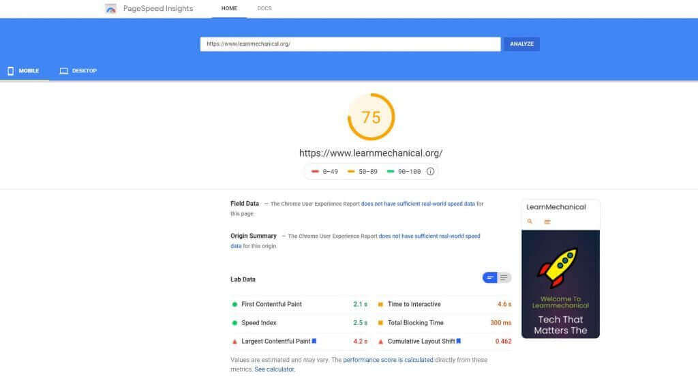Click Total Blocking Time orange square icon

tap(380, 323)
